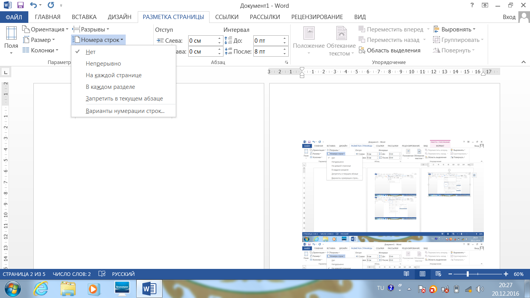530x298 pixels.
Task: Collapse the ribbon with the small up arrow
Action: pos(523,62)
